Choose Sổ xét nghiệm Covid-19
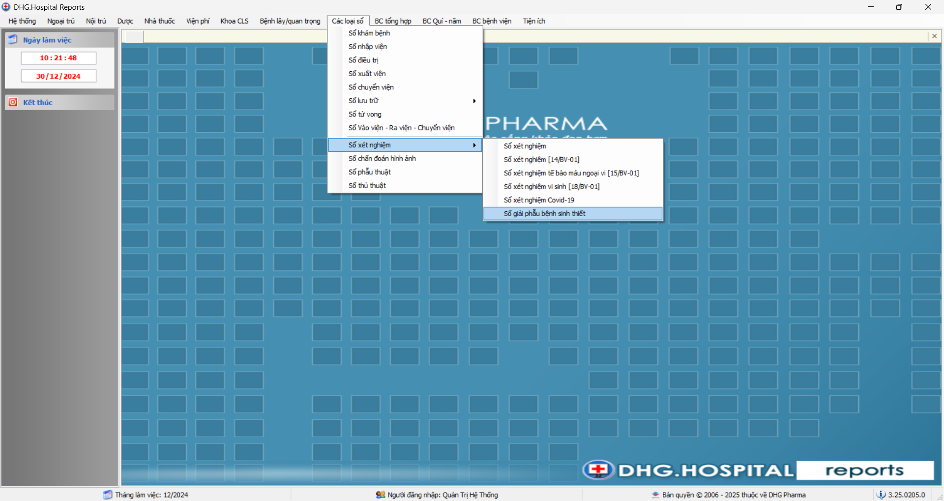The image size is (944, 501). tap(573, 200)
